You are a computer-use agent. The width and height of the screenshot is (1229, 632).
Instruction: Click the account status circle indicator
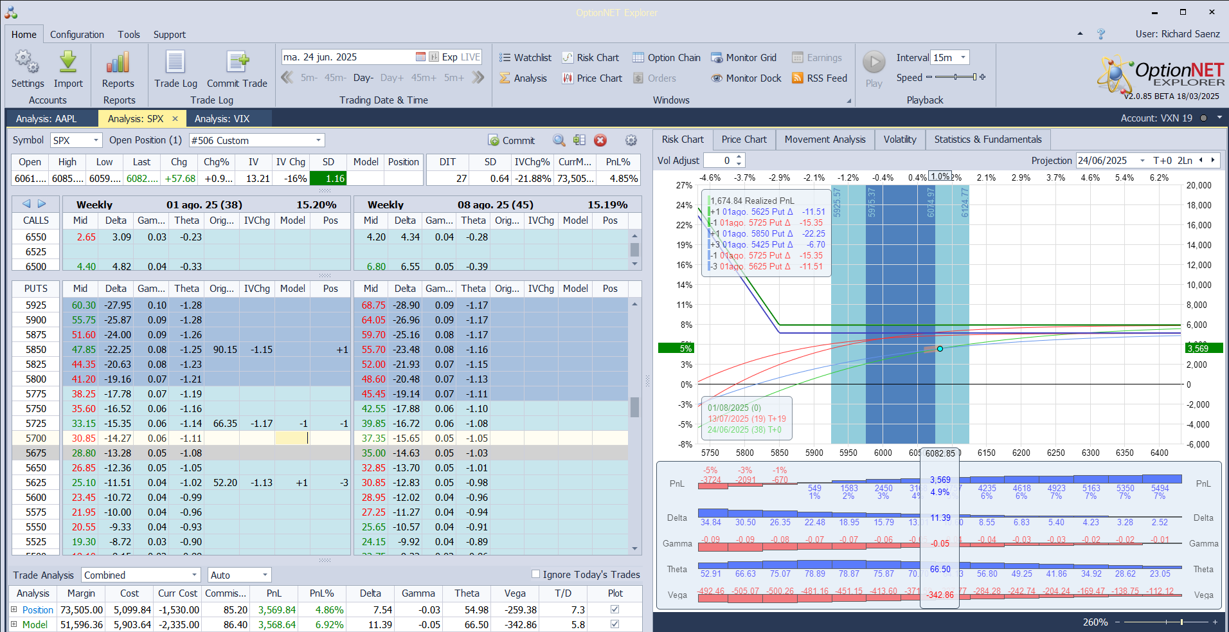coord(1203,118)
